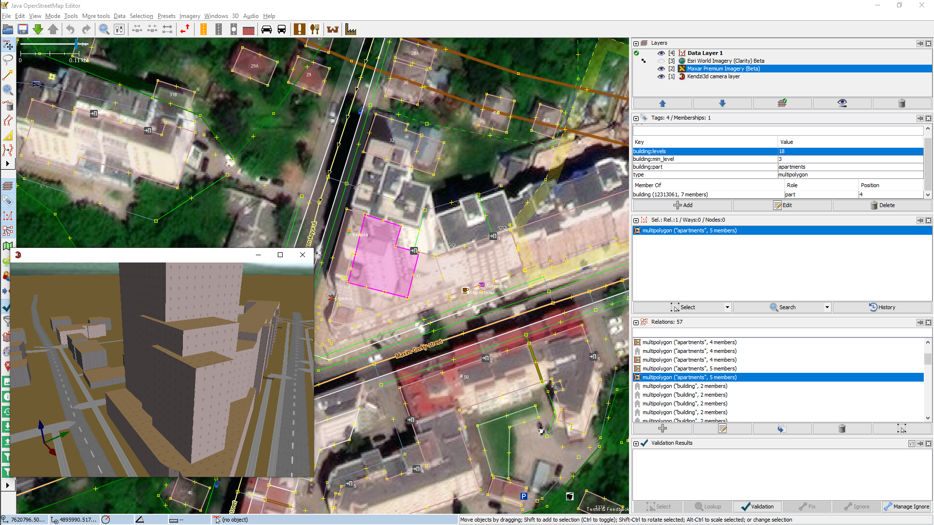
Task: Click the Manage Ignore button
Action: 906,507
